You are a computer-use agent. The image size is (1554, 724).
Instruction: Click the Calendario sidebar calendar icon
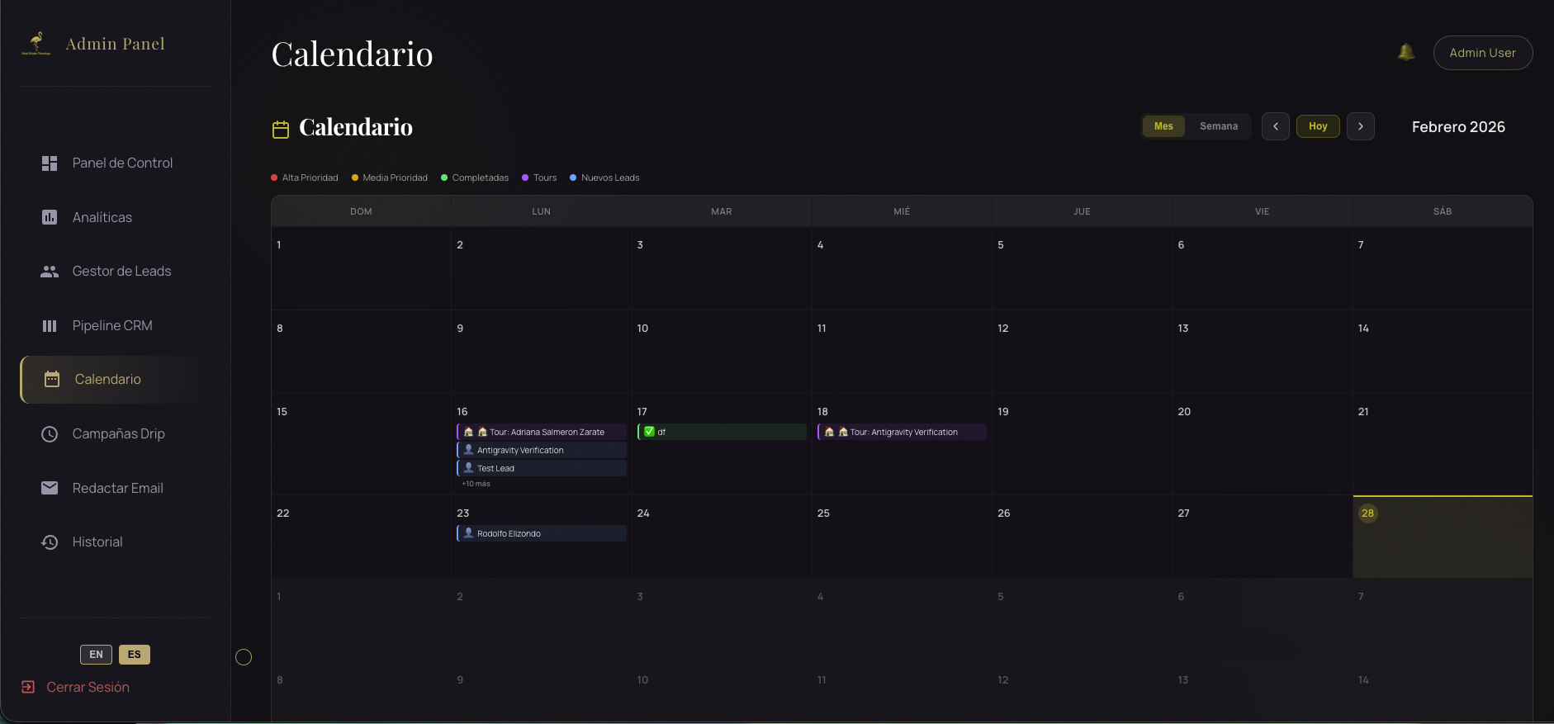pos(52,379)
